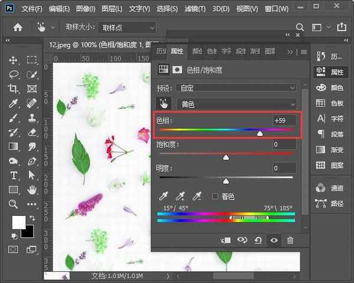
Task: Click the reset adjustment defaults icon
Action: click(x=258, y=240)
